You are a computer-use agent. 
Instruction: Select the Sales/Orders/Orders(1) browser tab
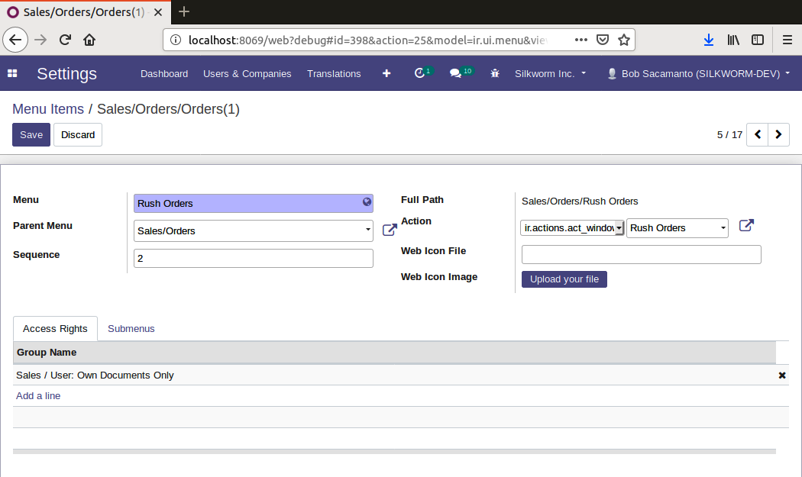[84, 11]
